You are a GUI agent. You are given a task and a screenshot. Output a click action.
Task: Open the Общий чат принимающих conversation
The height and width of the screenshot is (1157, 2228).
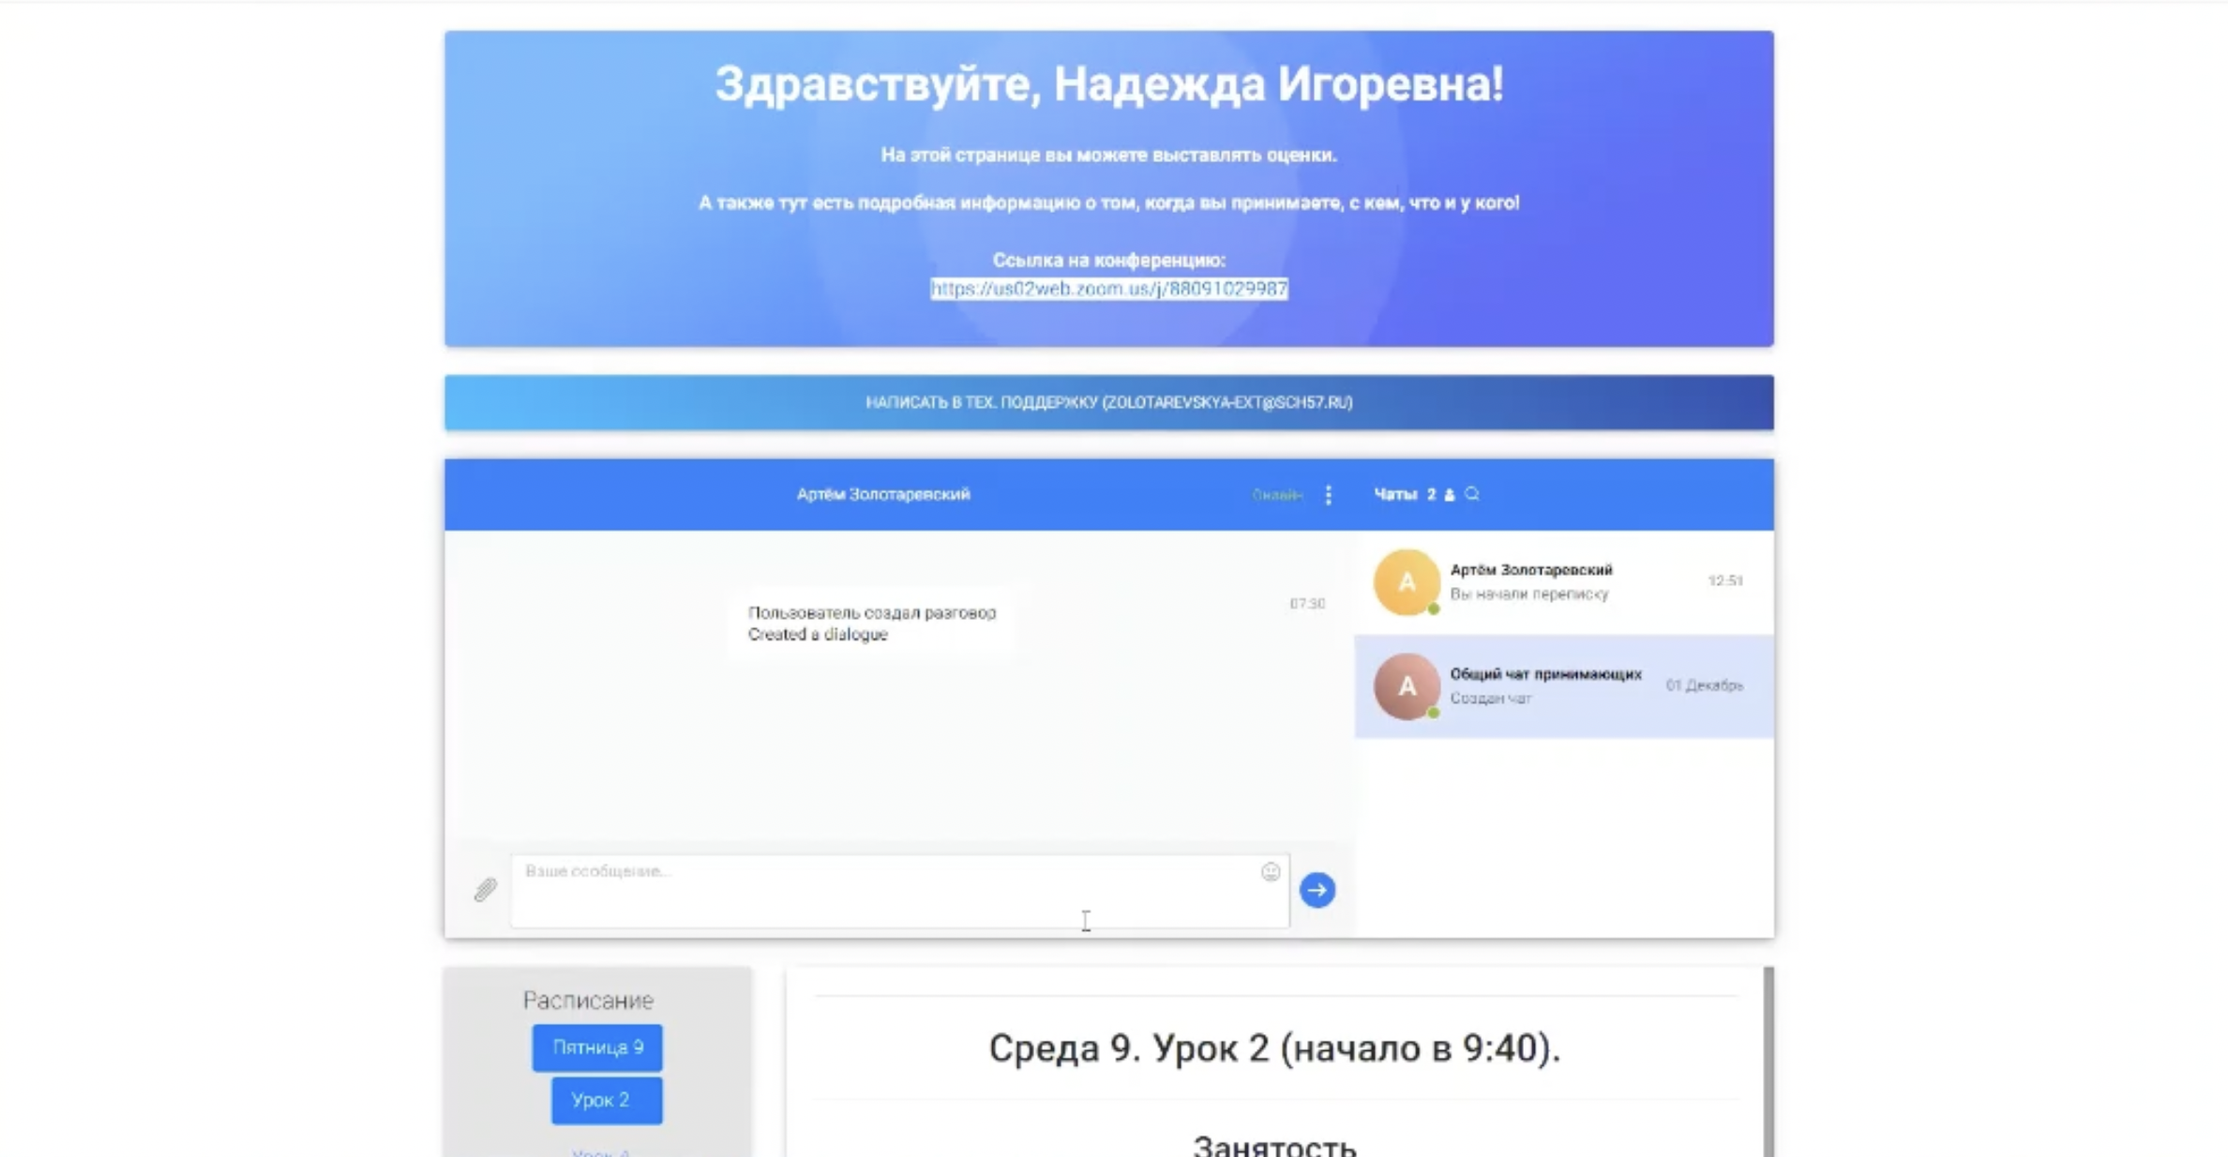click(1564, 686)
